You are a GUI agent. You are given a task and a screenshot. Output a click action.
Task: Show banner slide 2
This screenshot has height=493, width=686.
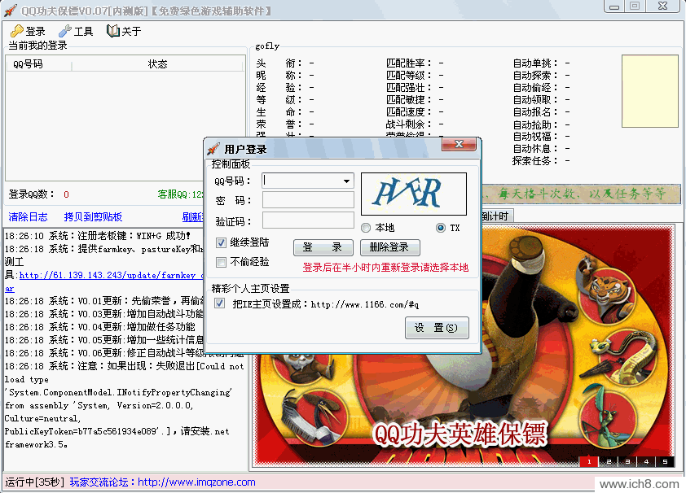608,461
